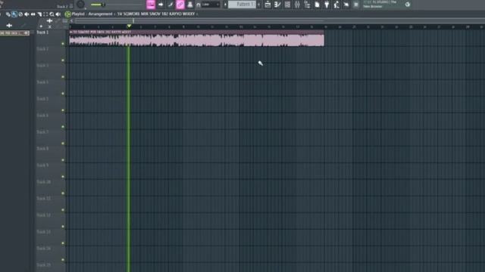Toggle mute dot for Track 8
This screenshot has height=272, width=485.
click(63, 160)
